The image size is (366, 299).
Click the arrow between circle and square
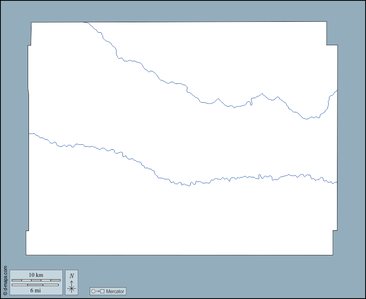tap(98, 291)
